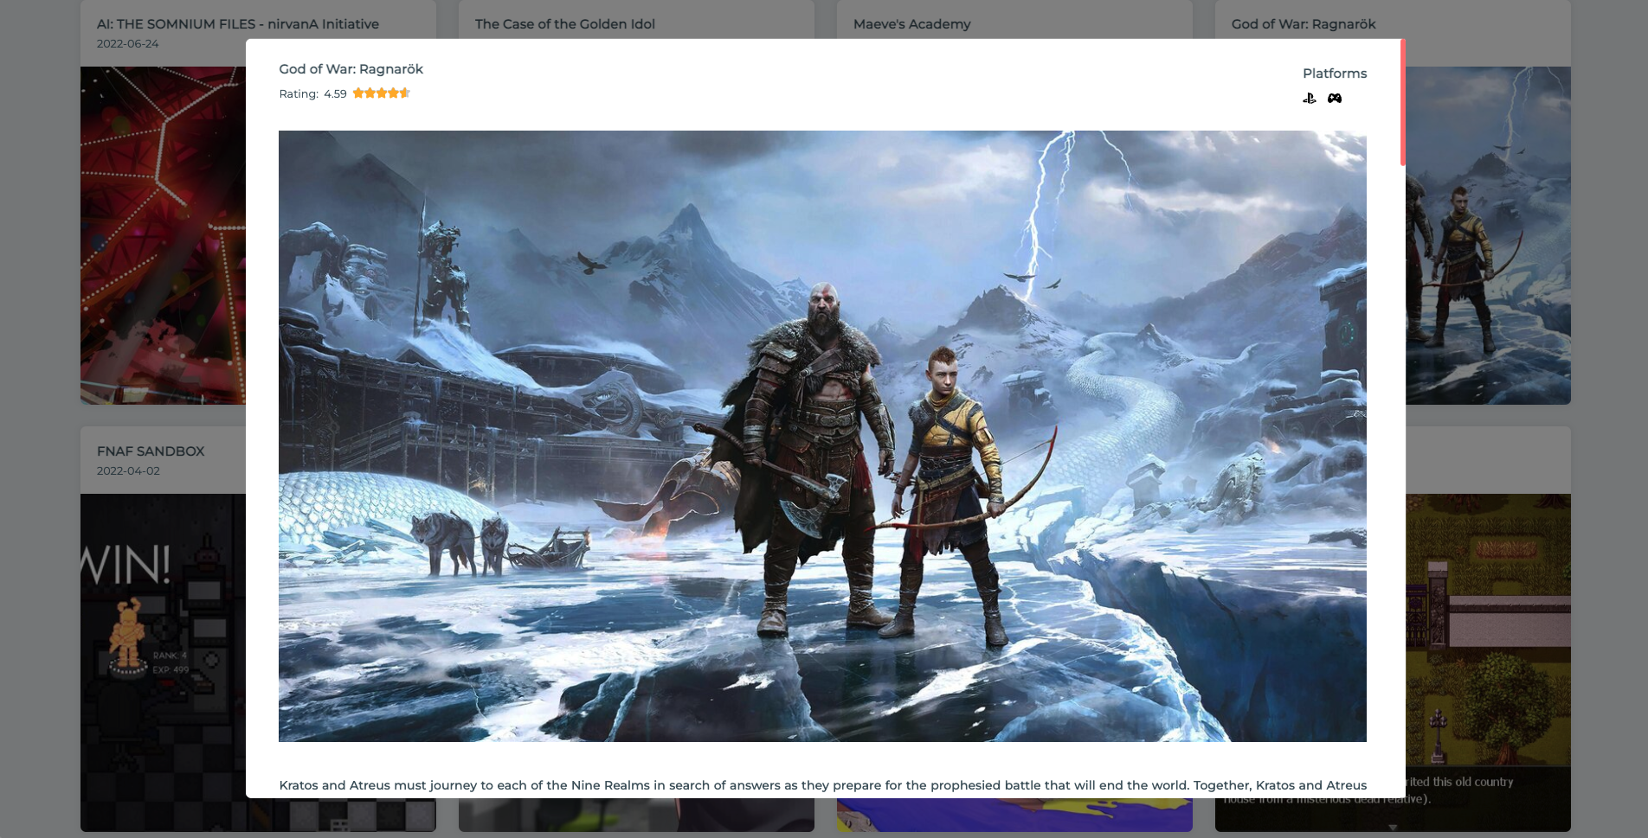The image size is (1648, 838).
Task: Click the Kratos and Atreus description text
Action: pos(822,785)
